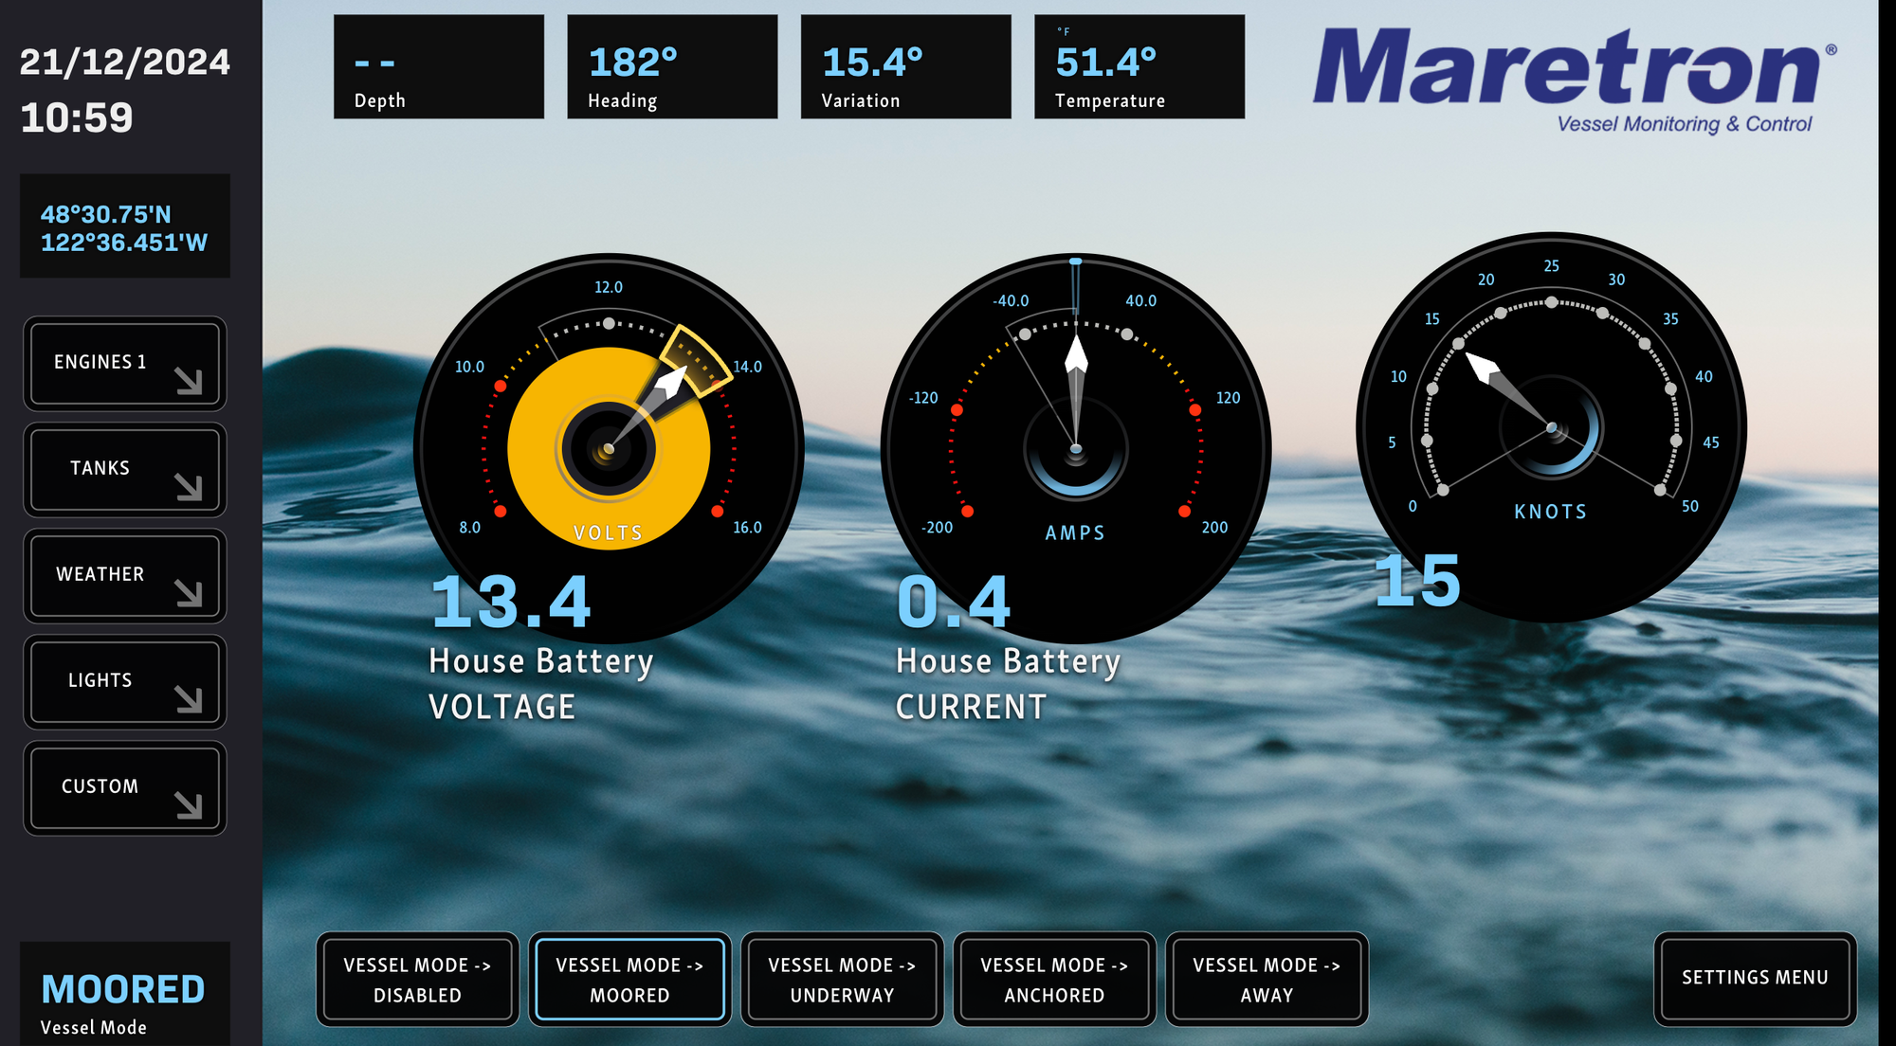This screenshot has height=1046, width=1896.
Task: Click the Heading 182° display
Action: tap(672, 66)
